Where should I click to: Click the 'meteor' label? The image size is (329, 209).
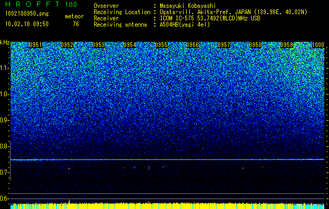[x=74, y=16]
